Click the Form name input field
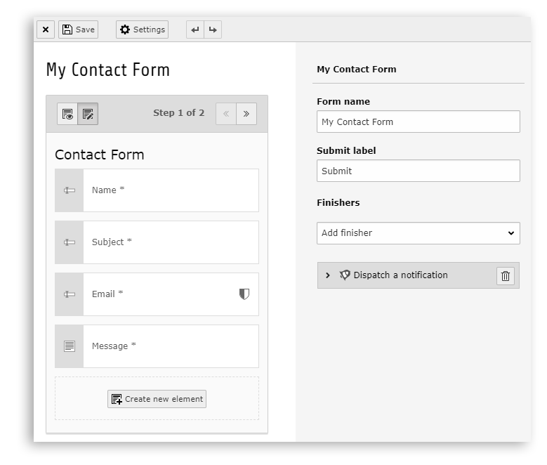 [418, 122]
